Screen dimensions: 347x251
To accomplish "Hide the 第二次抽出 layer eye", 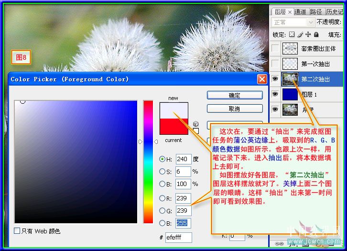I will (x=275, y=79).
